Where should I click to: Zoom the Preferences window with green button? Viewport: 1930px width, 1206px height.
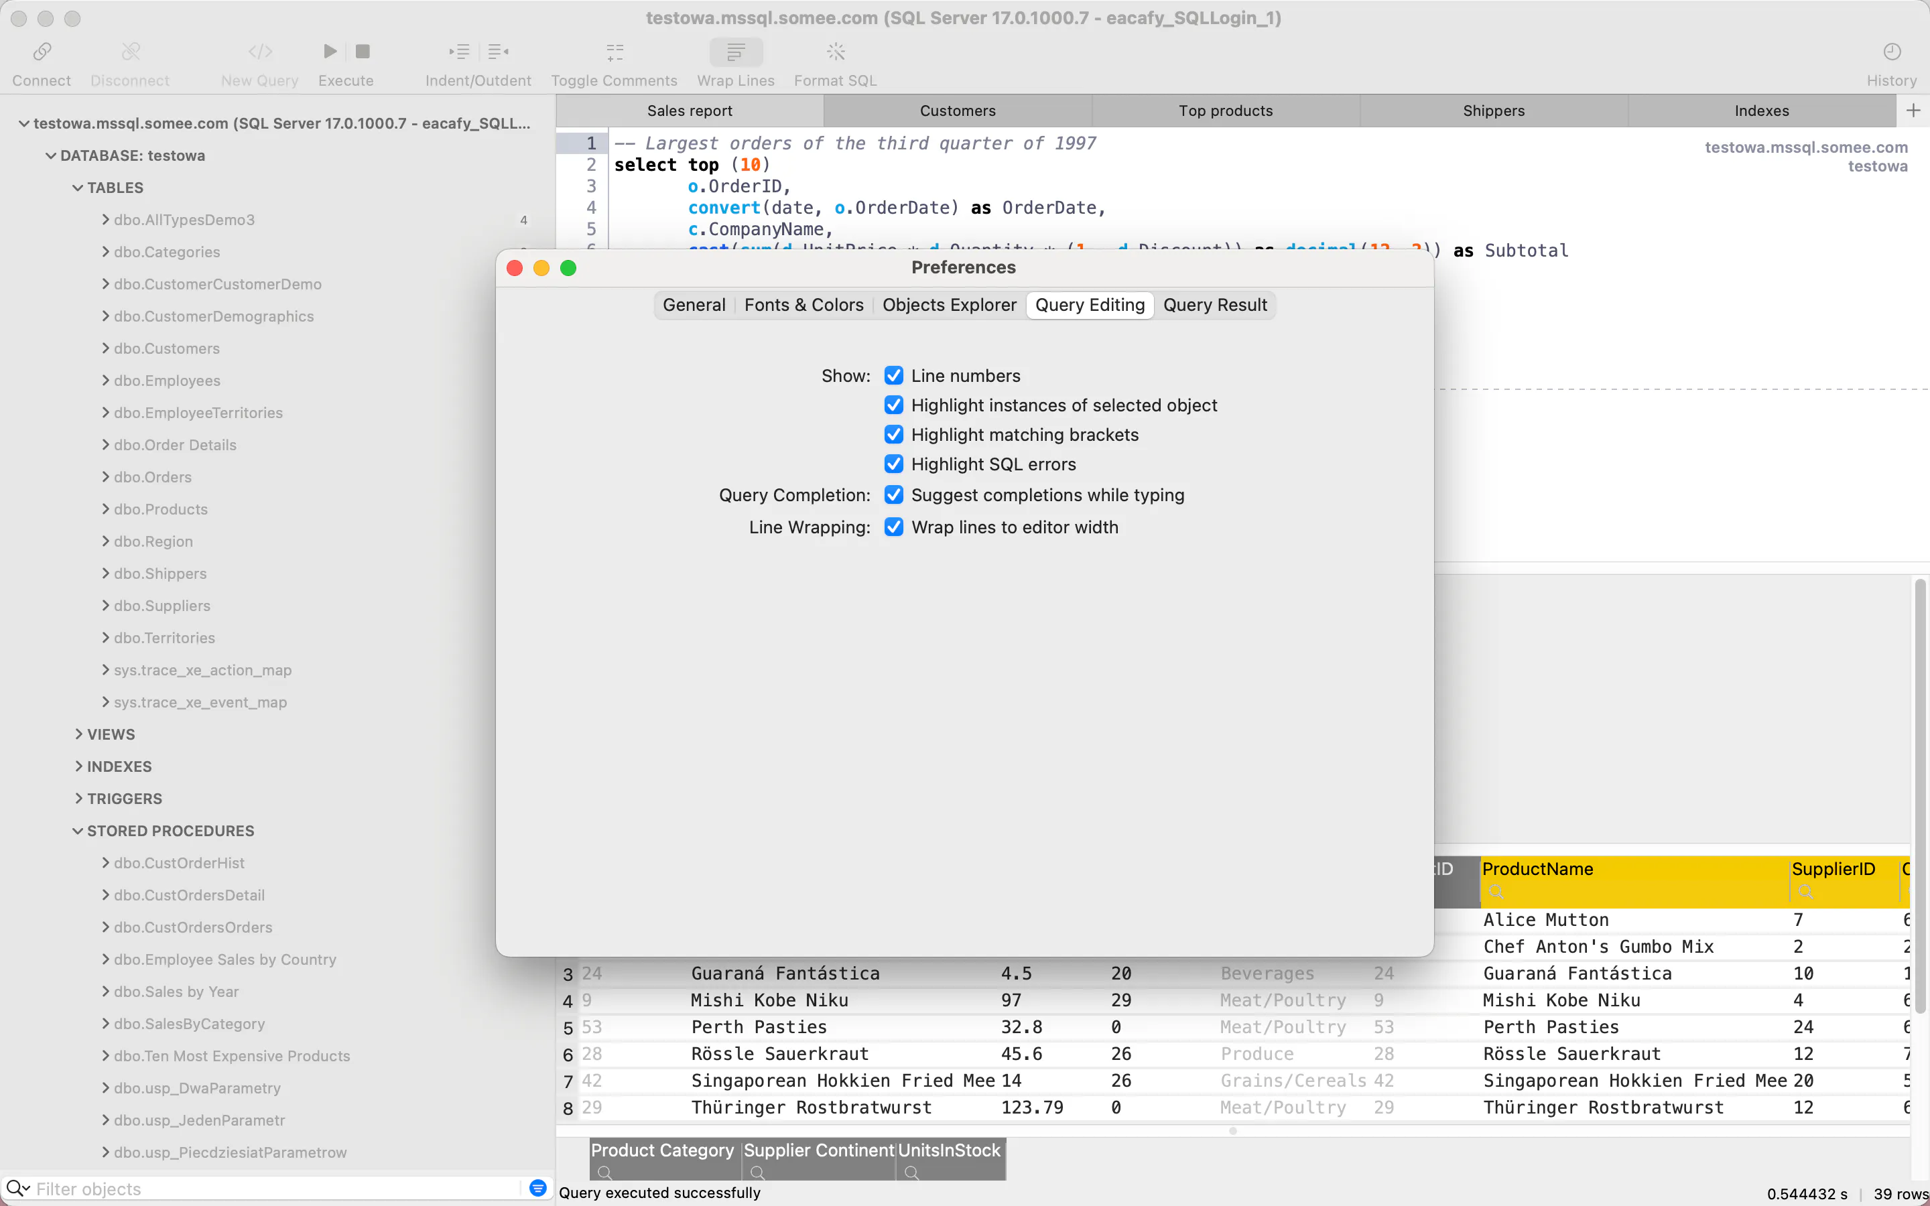(x=568, y=268)
